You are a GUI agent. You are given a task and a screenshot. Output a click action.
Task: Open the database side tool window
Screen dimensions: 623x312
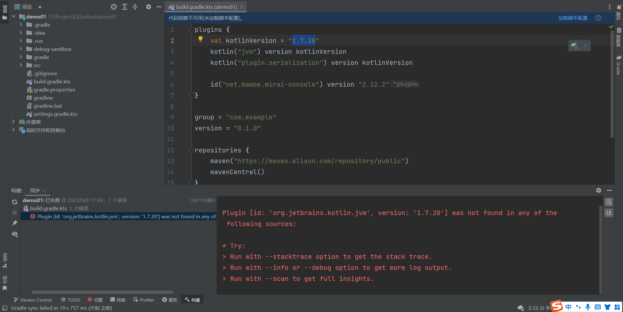click(619, 37)
